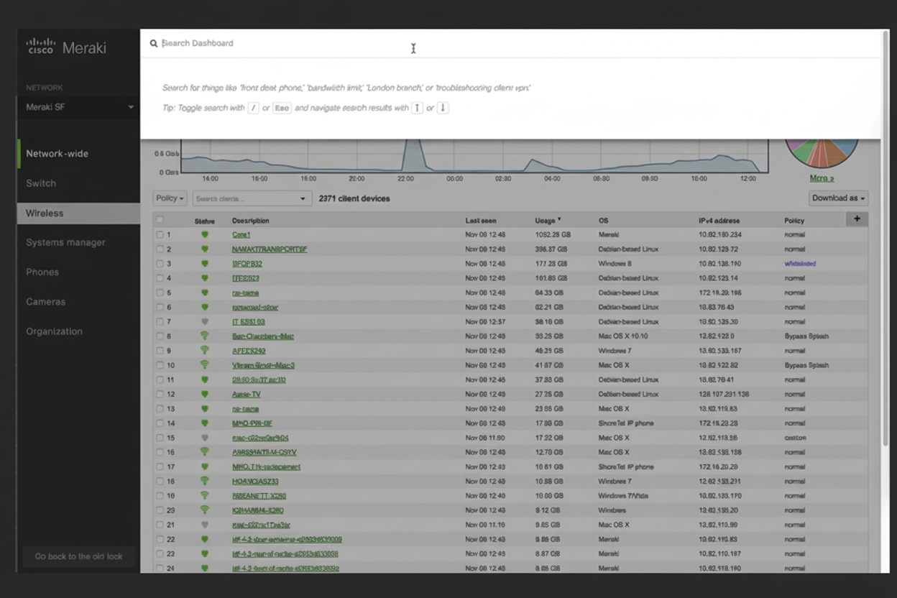Screen dimensions: 897x598
Task: Click the plus icon to add a column
Action: pos(857,219)
